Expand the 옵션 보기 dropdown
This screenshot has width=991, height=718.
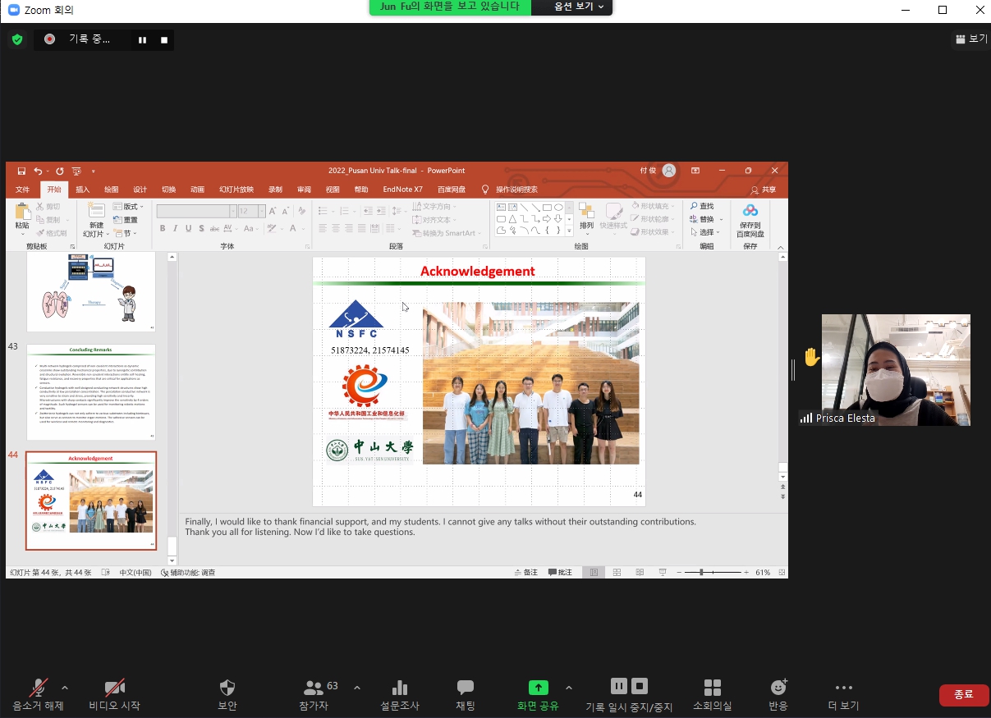(x=579, y=7)
